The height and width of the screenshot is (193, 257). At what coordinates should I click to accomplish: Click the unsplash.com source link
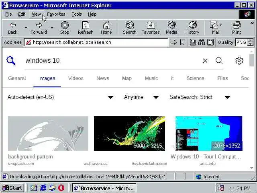click(x=21, y=164)
